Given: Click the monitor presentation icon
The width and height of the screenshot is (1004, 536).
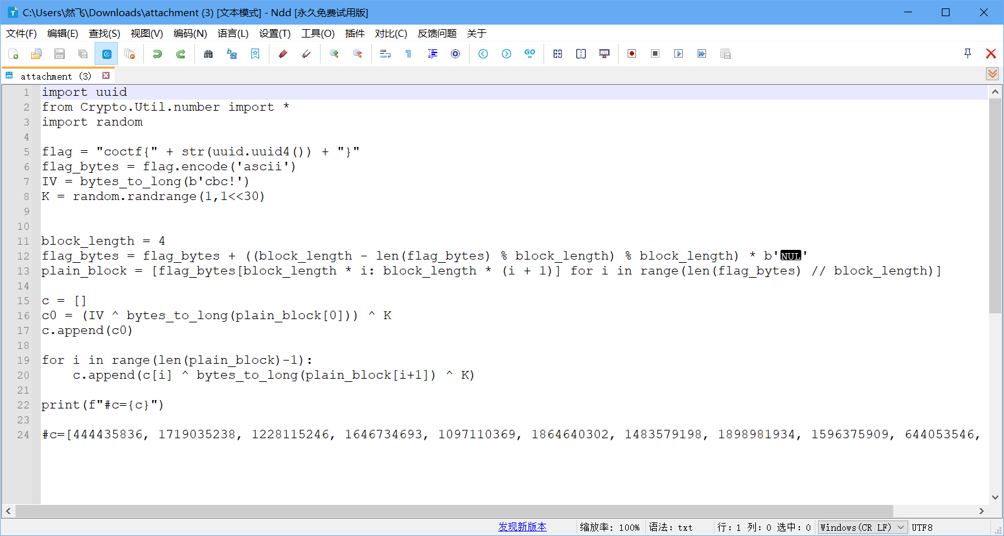Looking at the screenshot, I should (604, 54).
